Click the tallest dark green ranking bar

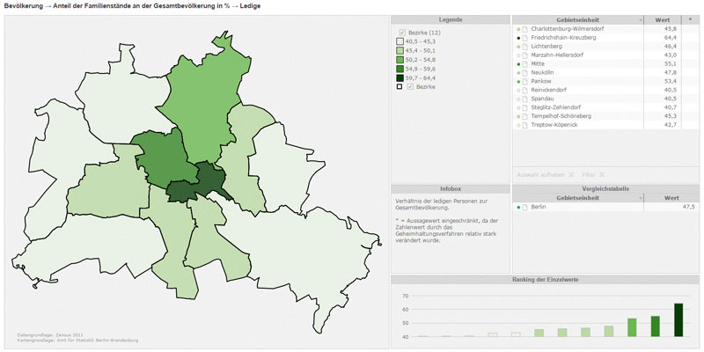(678, 319)
